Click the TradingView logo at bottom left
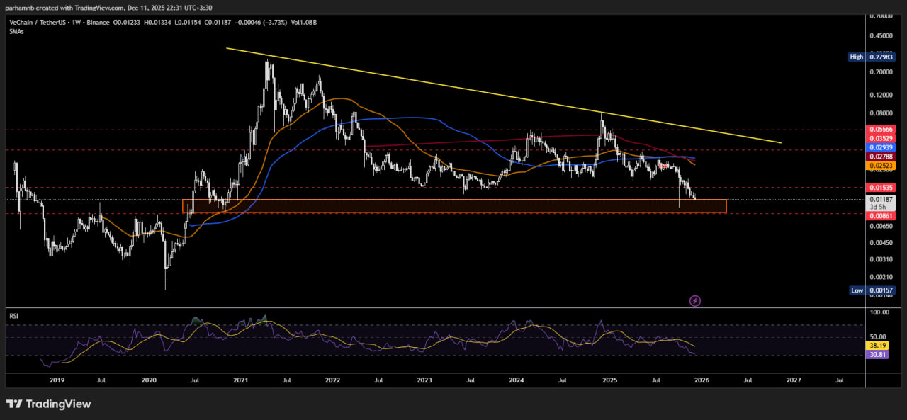Viewport: 907px width, 420px height. 49,404
